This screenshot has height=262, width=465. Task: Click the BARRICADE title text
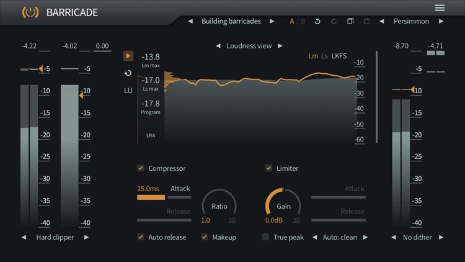click(72, 12)
